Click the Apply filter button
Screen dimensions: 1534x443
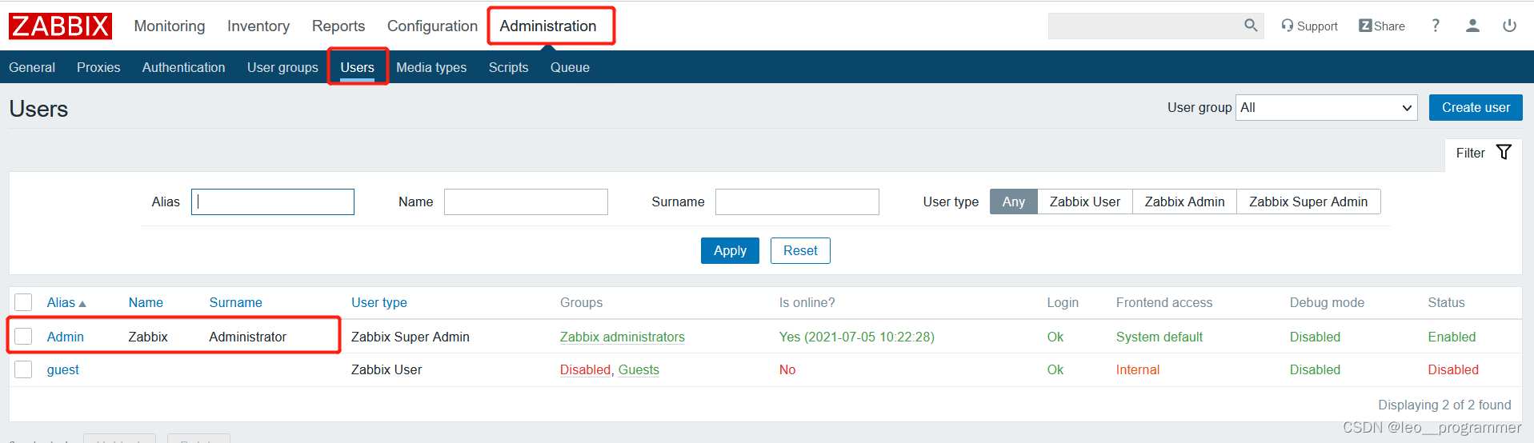[730, 250]
